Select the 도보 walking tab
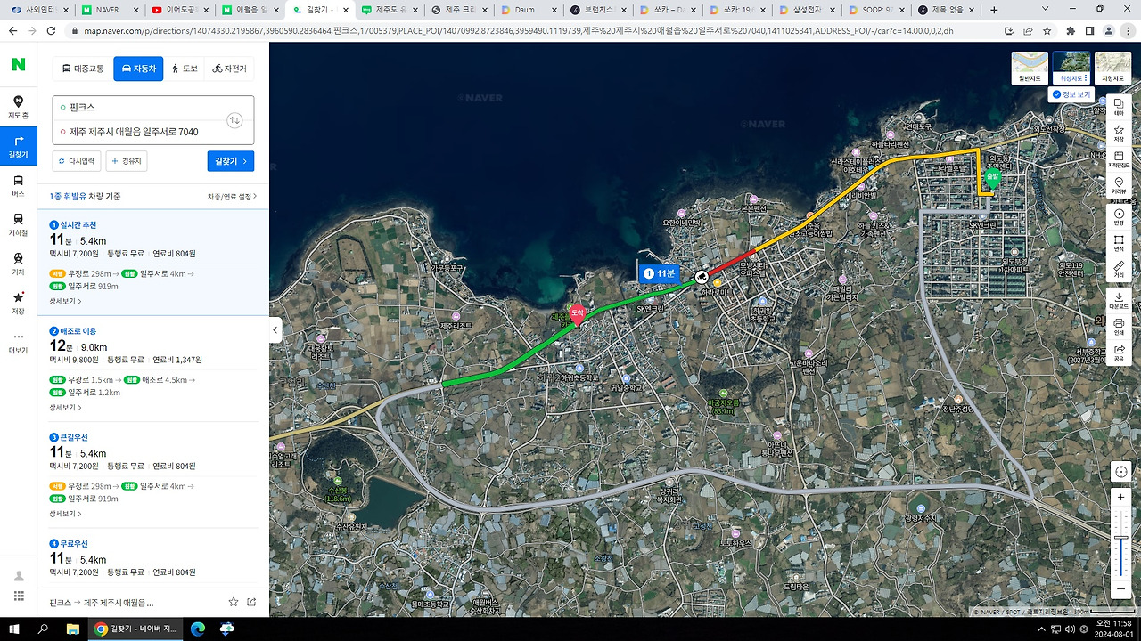1141x641 pixels. 185,69
